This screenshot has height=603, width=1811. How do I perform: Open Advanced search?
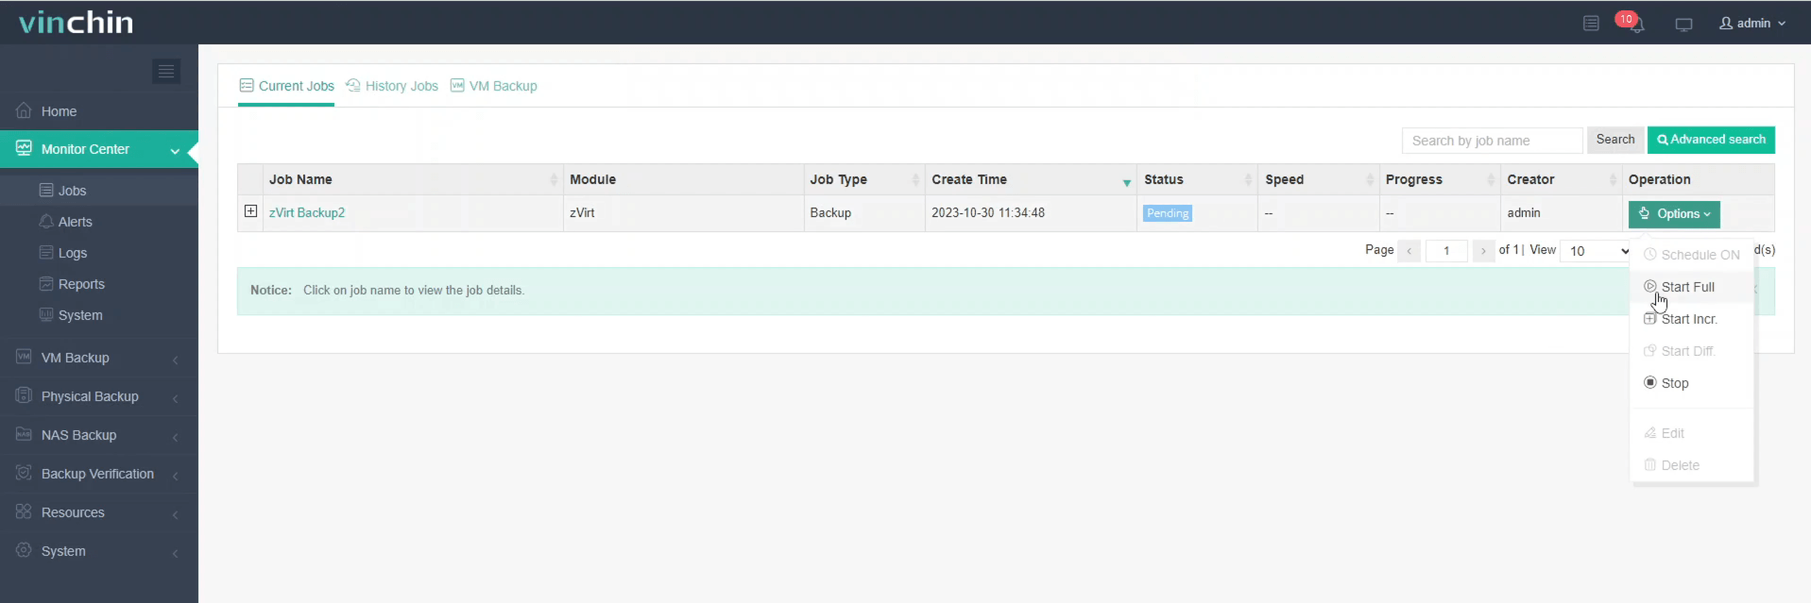[1711, 140]
